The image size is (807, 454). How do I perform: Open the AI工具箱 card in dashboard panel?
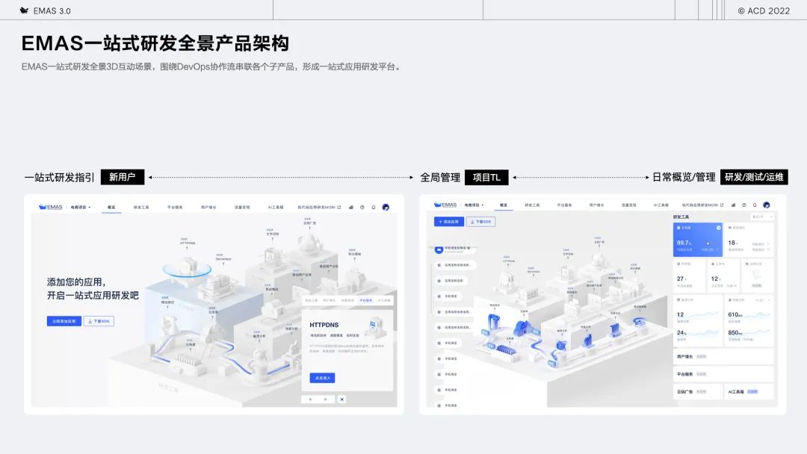click(x=749, y=391)
